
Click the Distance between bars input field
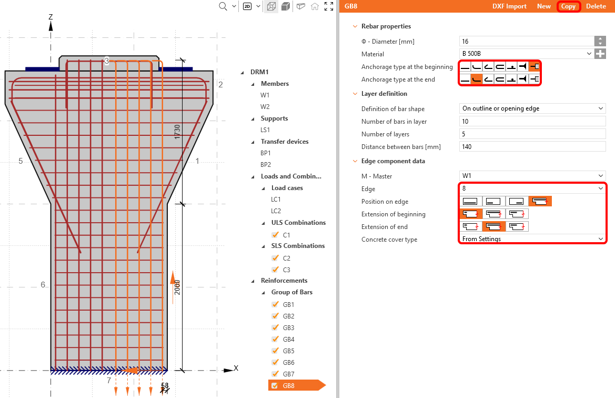532,147
